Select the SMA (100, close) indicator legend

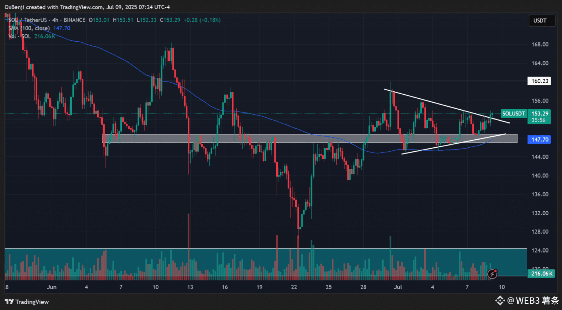pos(29,28)
